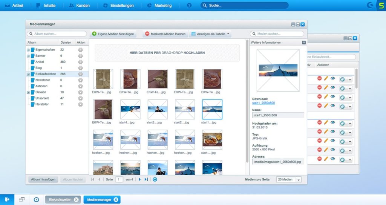Click the window switcher icon in bottom bar
The width and height of the screenshot is (386, 205).
point(21,199)
